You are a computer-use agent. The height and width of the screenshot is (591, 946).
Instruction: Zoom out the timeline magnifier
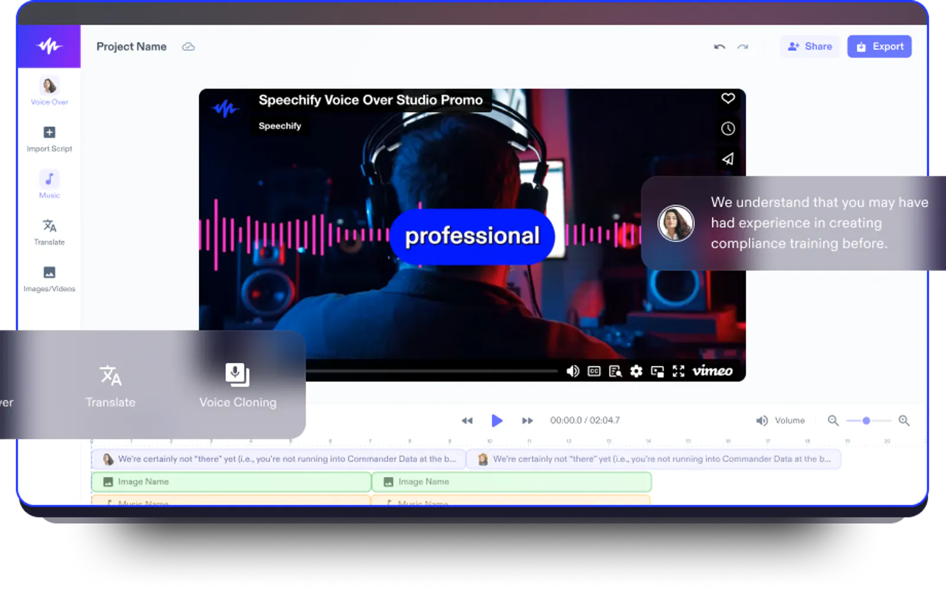click(833, 421)
